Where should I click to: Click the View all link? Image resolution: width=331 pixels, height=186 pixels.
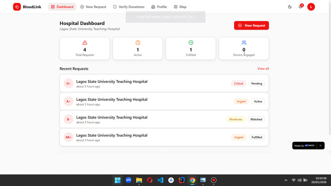click(x=263, y=69)
